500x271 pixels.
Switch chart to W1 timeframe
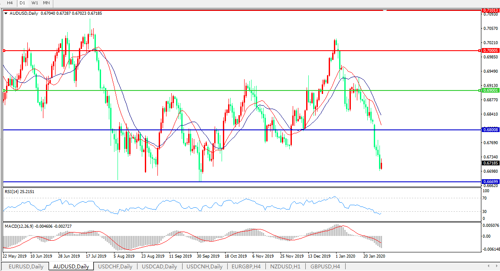point(34,3)
